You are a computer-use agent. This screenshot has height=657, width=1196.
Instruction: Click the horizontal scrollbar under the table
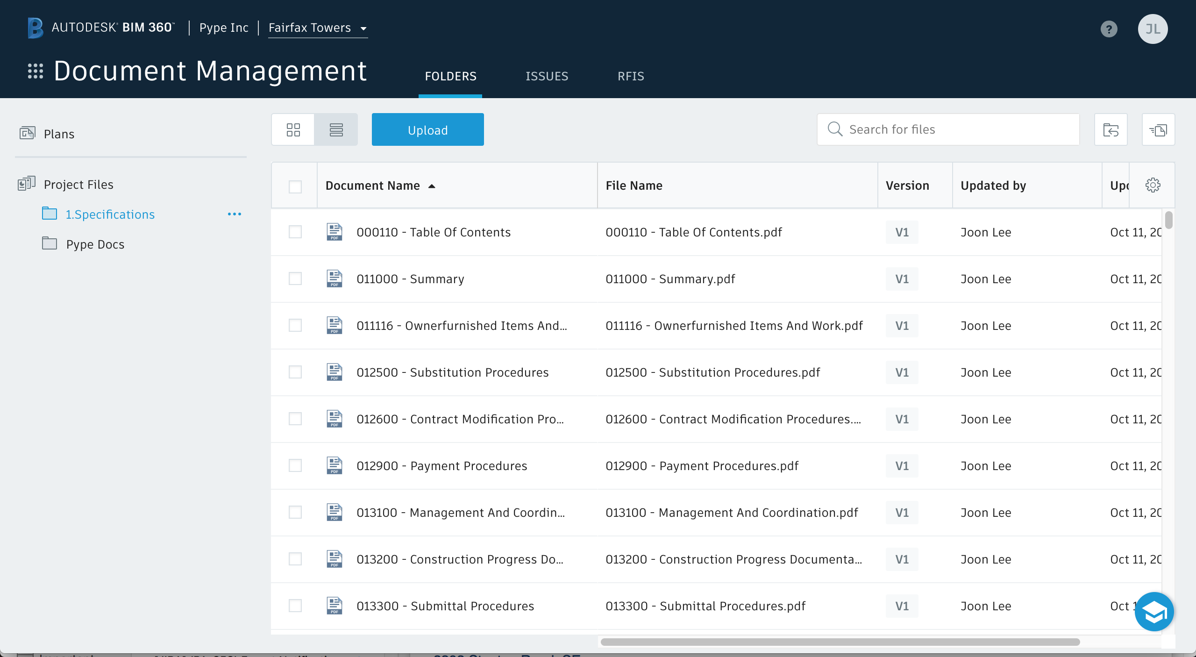click(x=840, y=642)
